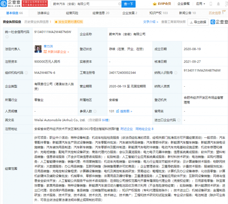
Task: Select organization code MA2W487N-6
Action: coord(45,73)
